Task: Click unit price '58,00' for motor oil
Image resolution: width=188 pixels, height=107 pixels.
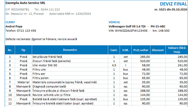Action: (x=141, y=65)
